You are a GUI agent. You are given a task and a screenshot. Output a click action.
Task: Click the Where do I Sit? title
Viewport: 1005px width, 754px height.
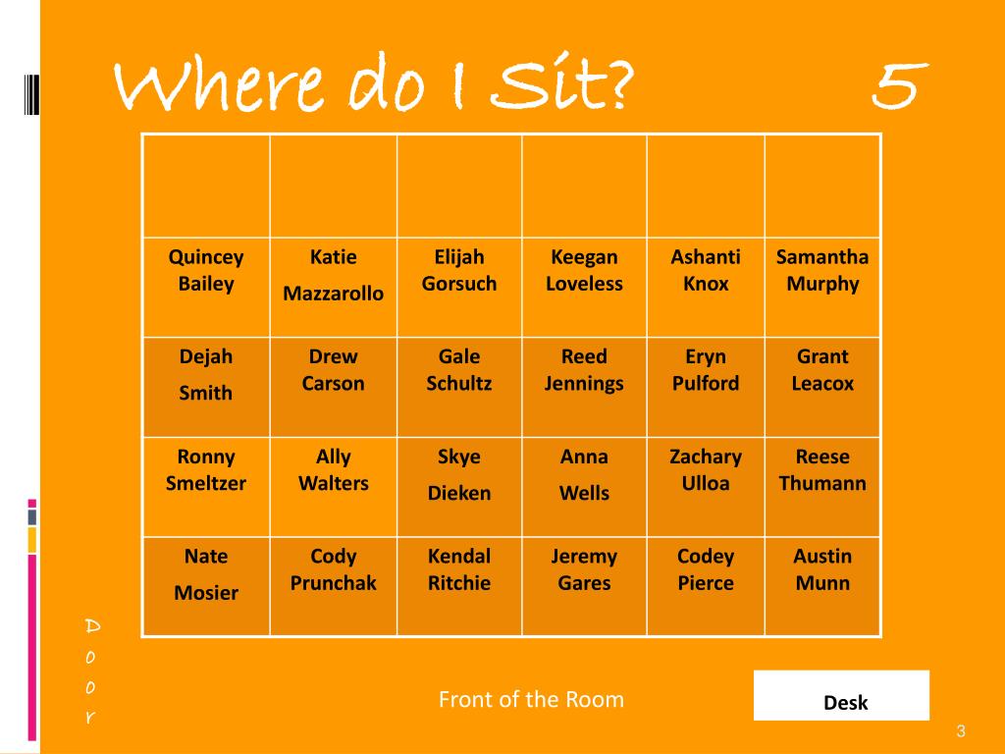point(374,83)
